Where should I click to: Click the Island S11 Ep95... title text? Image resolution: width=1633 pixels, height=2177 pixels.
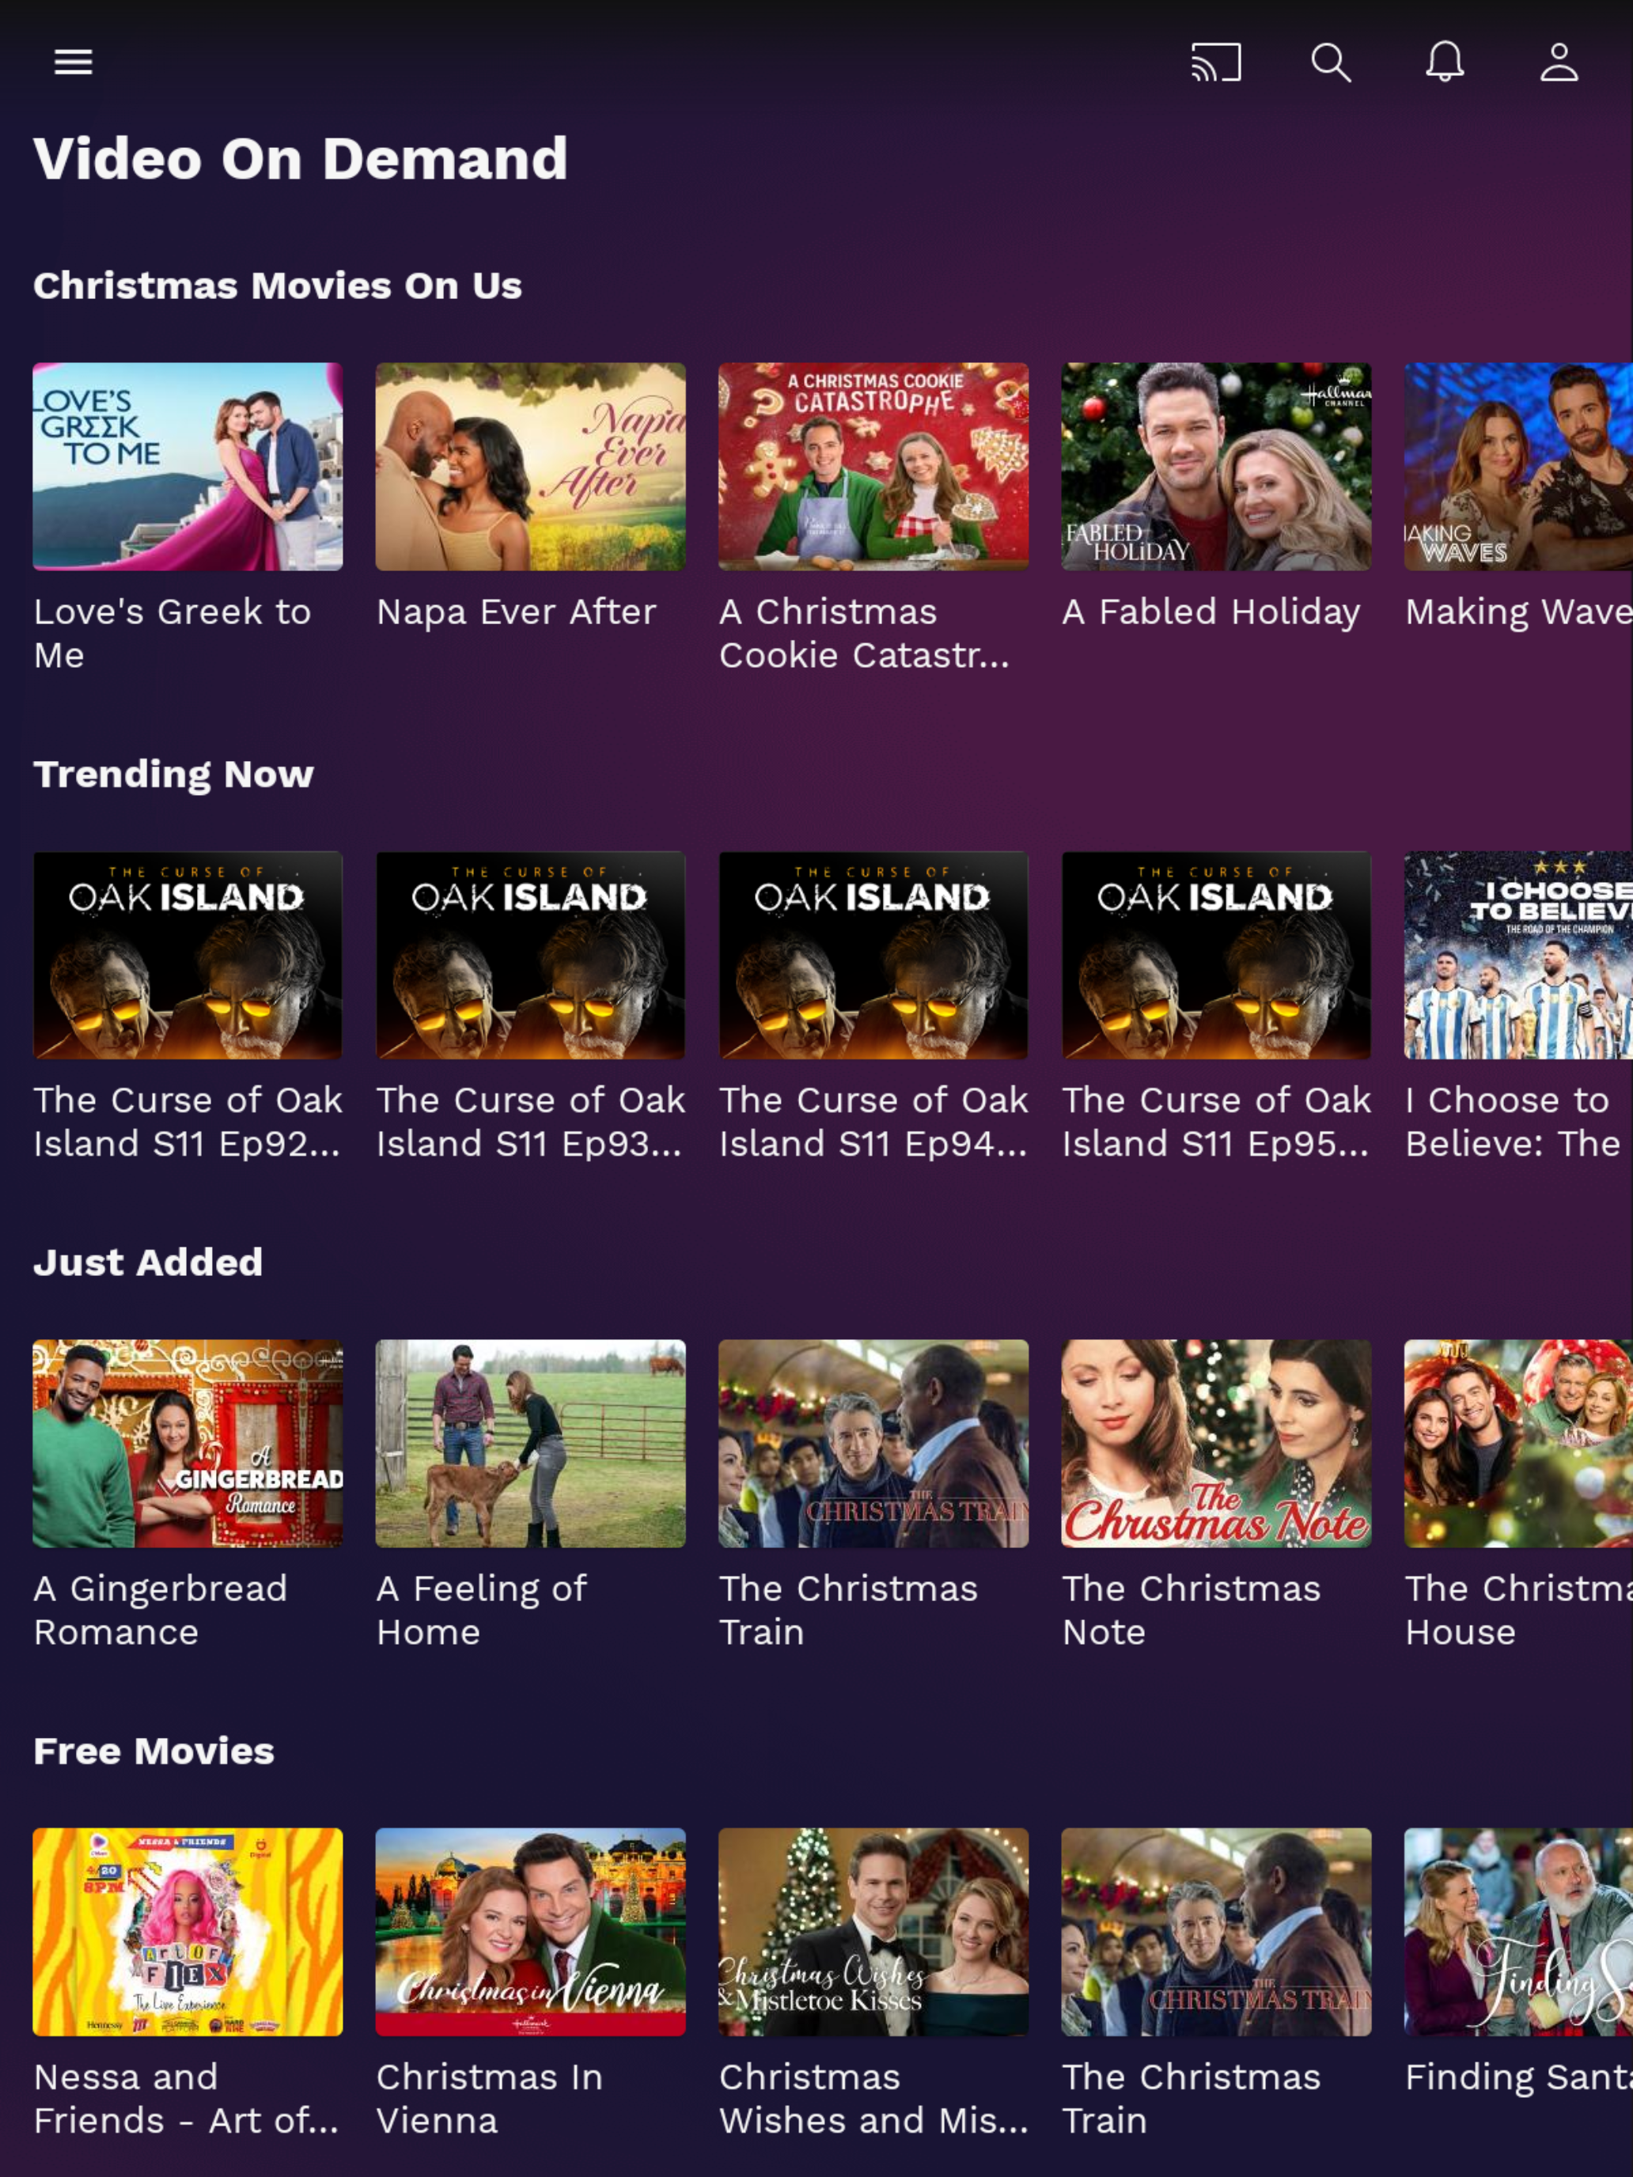tap(1214, 1144)
